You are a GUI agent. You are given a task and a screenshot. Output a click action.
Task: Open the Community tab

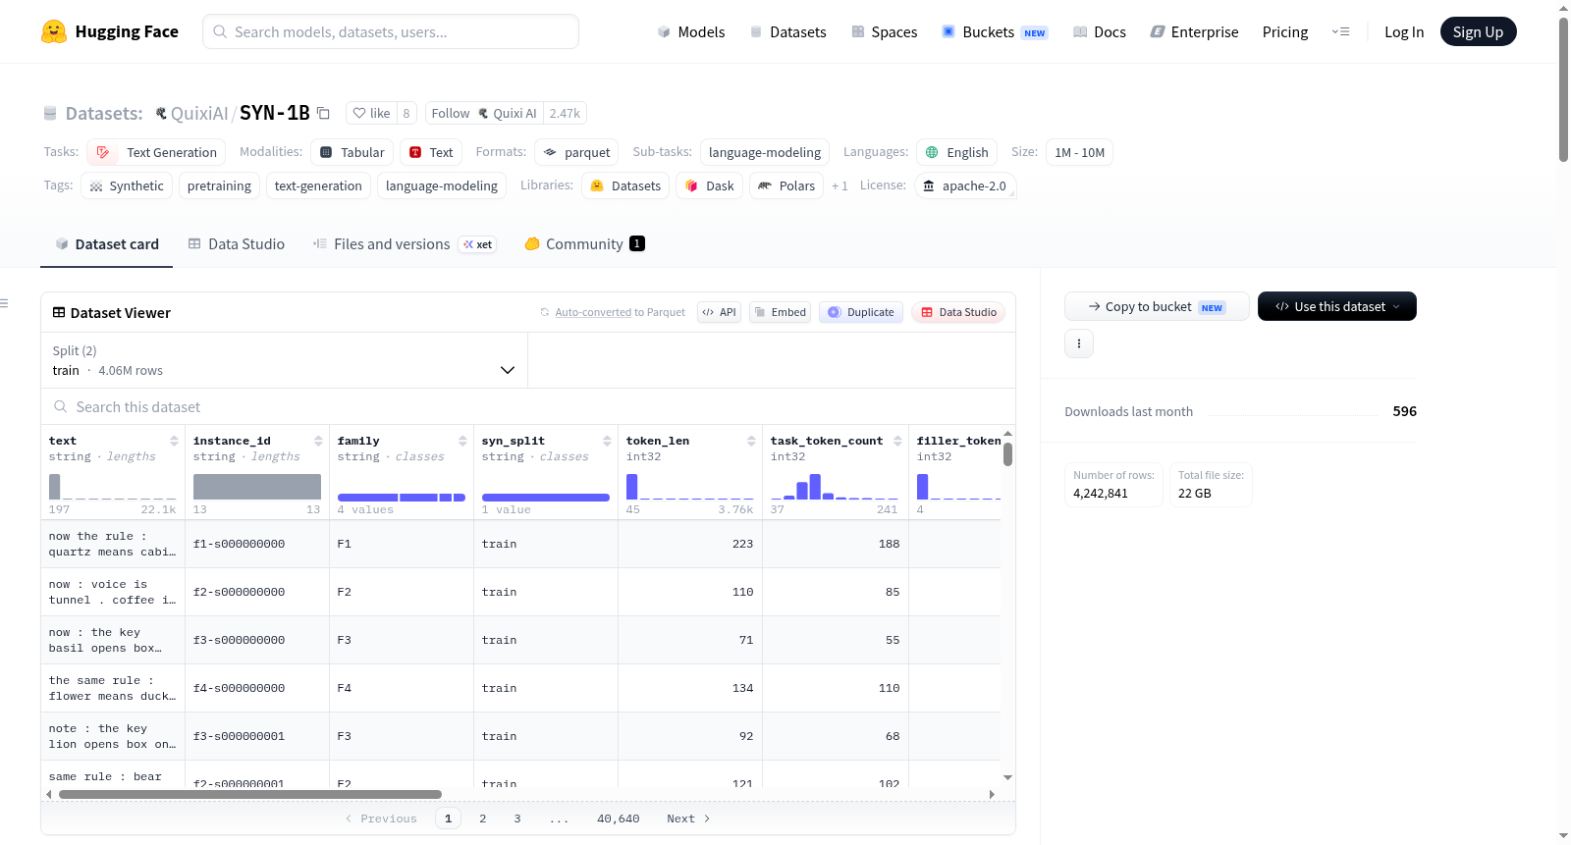pos(585,244)
